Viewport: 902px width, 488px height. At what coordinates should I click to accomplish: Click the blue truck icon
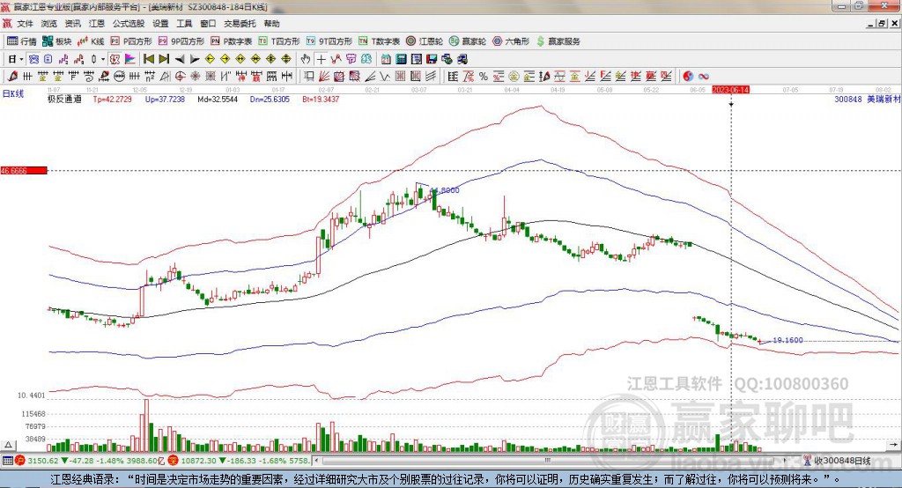pyautogui.click(x=462, y=59)
